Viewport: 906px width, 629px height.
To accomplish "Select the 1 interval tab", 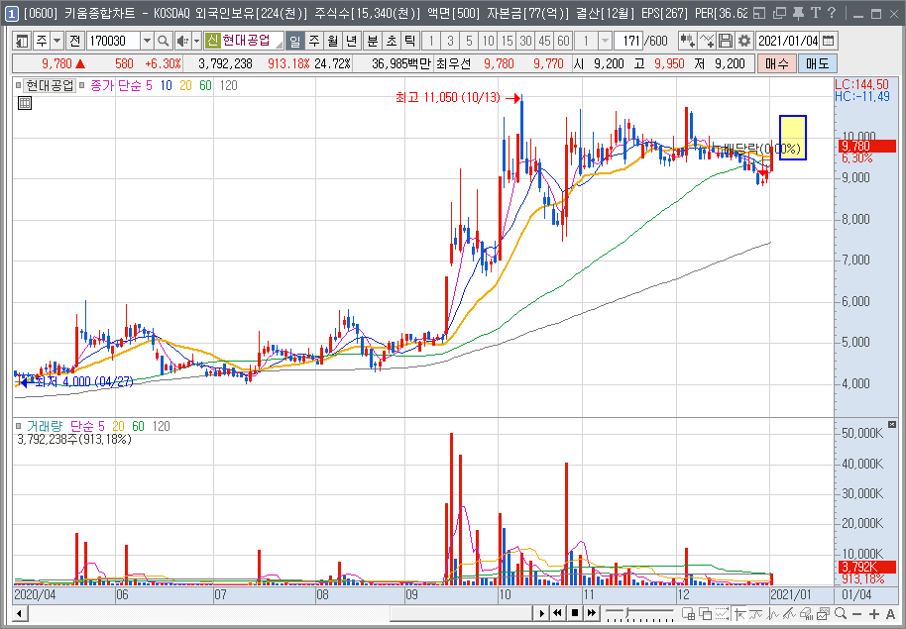I will (x=430, y=41).
